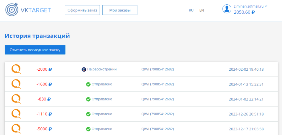Click QIWI wallet number in the pending row

coord(158,69)
